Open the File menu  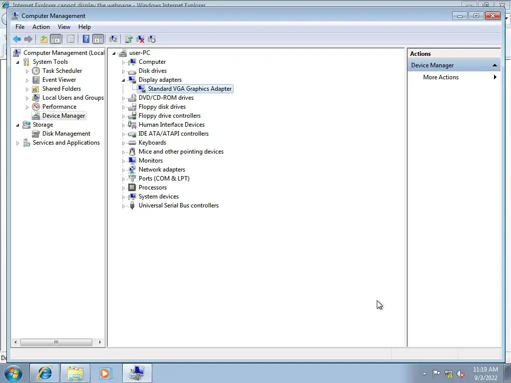[x=20, y=27]
